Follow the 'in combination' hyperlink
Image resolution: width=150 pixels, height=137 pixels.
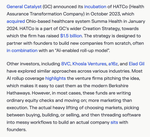coord(22,51)
